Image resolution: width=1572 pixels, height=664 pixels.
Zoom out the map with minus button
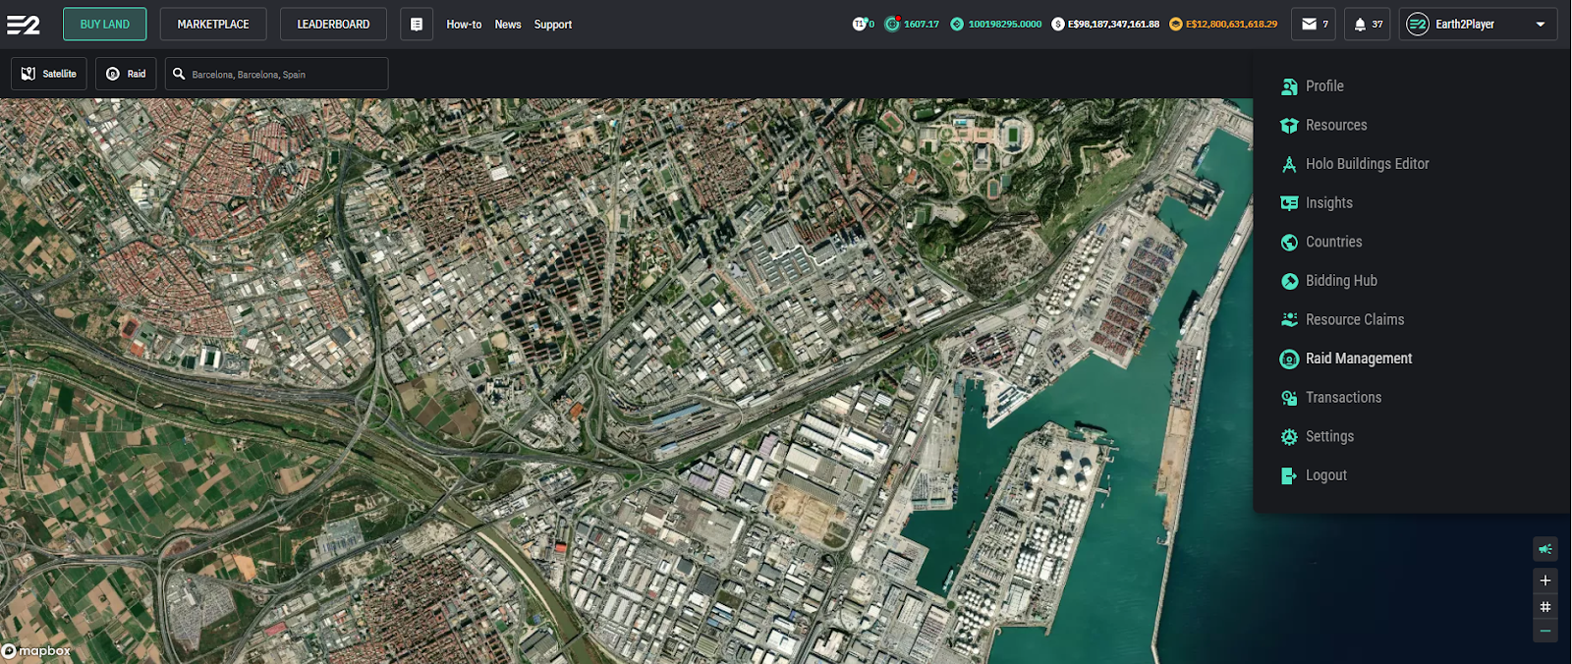coord(1544,631)
